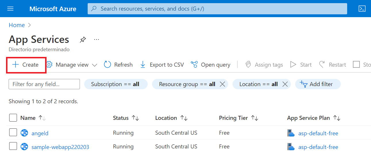This screenshot has height=153, width=371.
Task: Add filter to the resource list
Action: click(x=318, y=84)
